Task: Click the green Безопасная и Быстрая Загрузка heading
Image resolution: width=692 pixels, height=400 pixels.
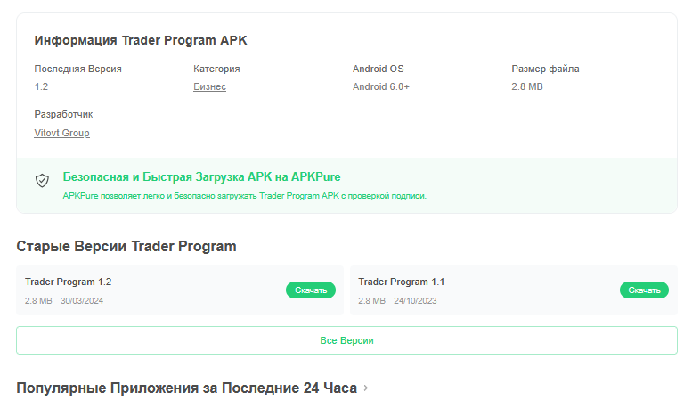Action: tap(201, 176)
